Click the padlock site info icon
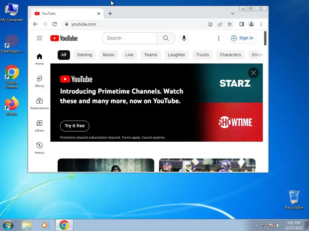Image resolution: width=309 pixels, height=231 pixels. (67, 24)
